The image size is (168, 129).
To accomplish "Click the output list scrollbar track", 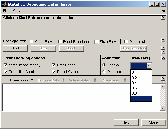I will click(x=163, y=97).
